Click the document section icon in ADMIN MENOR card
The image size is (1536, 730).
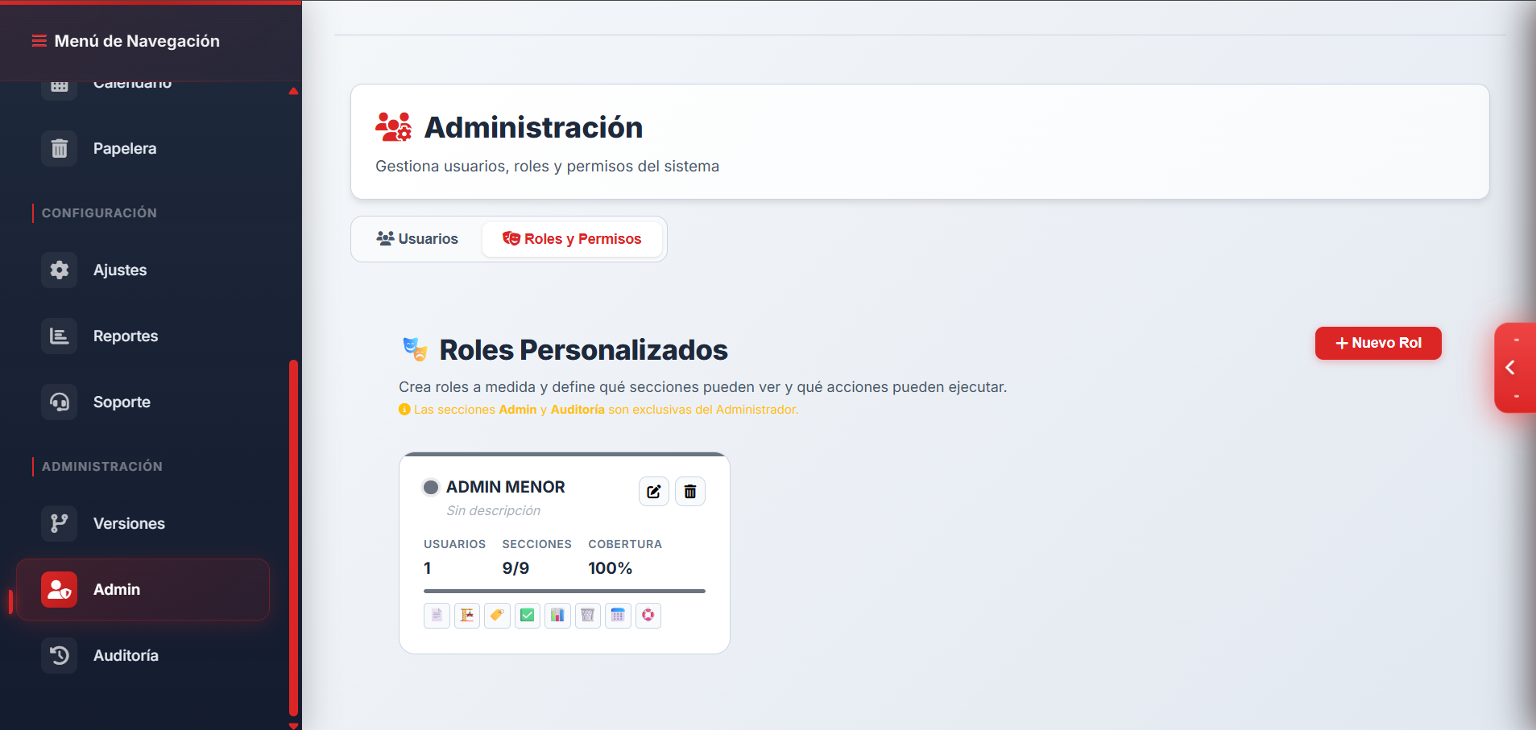437,616
